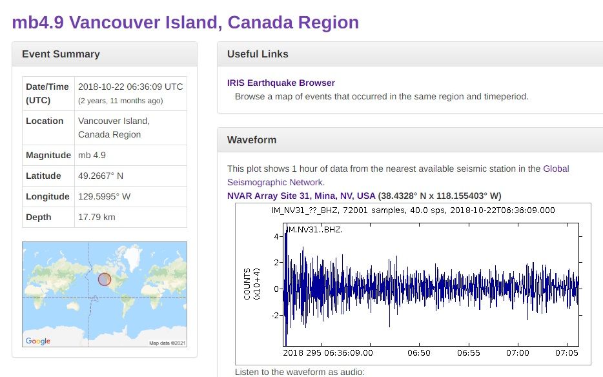
Task: Select the Event Summary panel header
Action: click(x=61, y=54)
